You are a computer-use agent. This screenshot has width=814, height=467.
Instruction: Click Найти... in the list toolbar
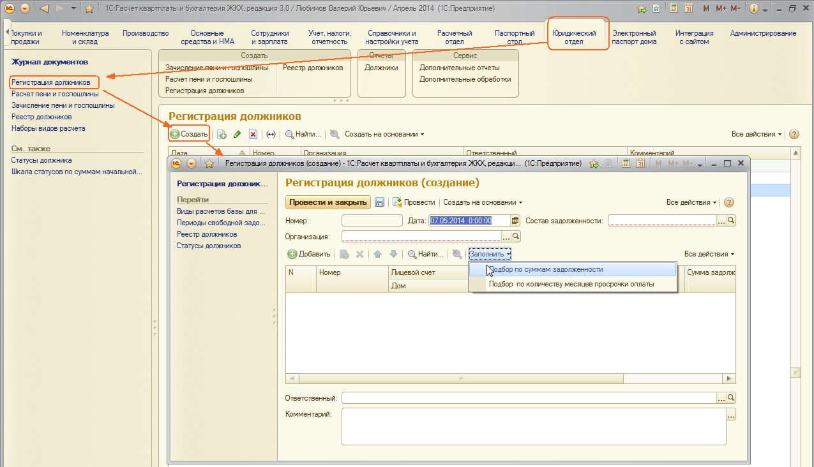303,135
